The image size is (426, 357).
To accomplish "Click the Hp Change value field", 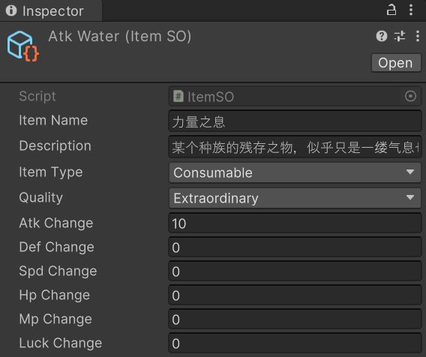I will coord(295,295).
